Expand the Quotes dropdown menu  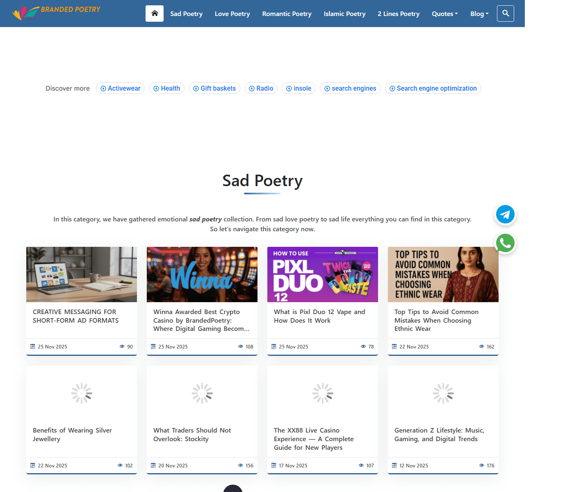[444, 14]
